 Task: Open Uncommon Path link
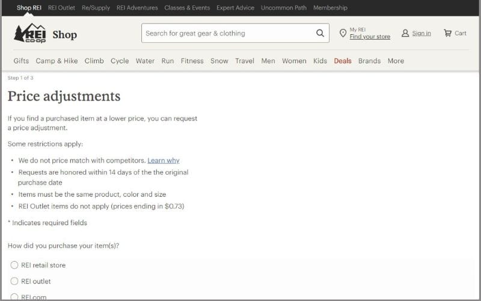tap(284, 8)
